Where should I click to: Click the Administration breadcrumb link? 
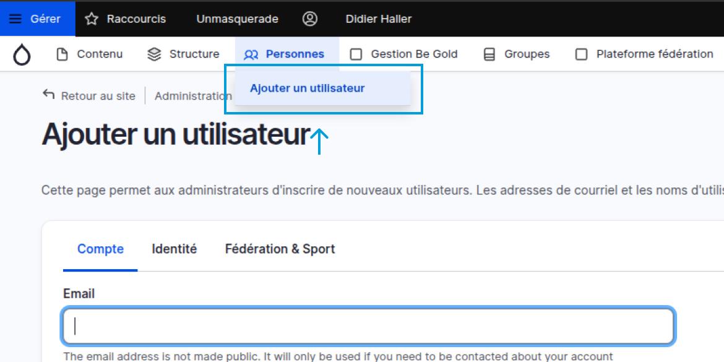tap(192, 96)
